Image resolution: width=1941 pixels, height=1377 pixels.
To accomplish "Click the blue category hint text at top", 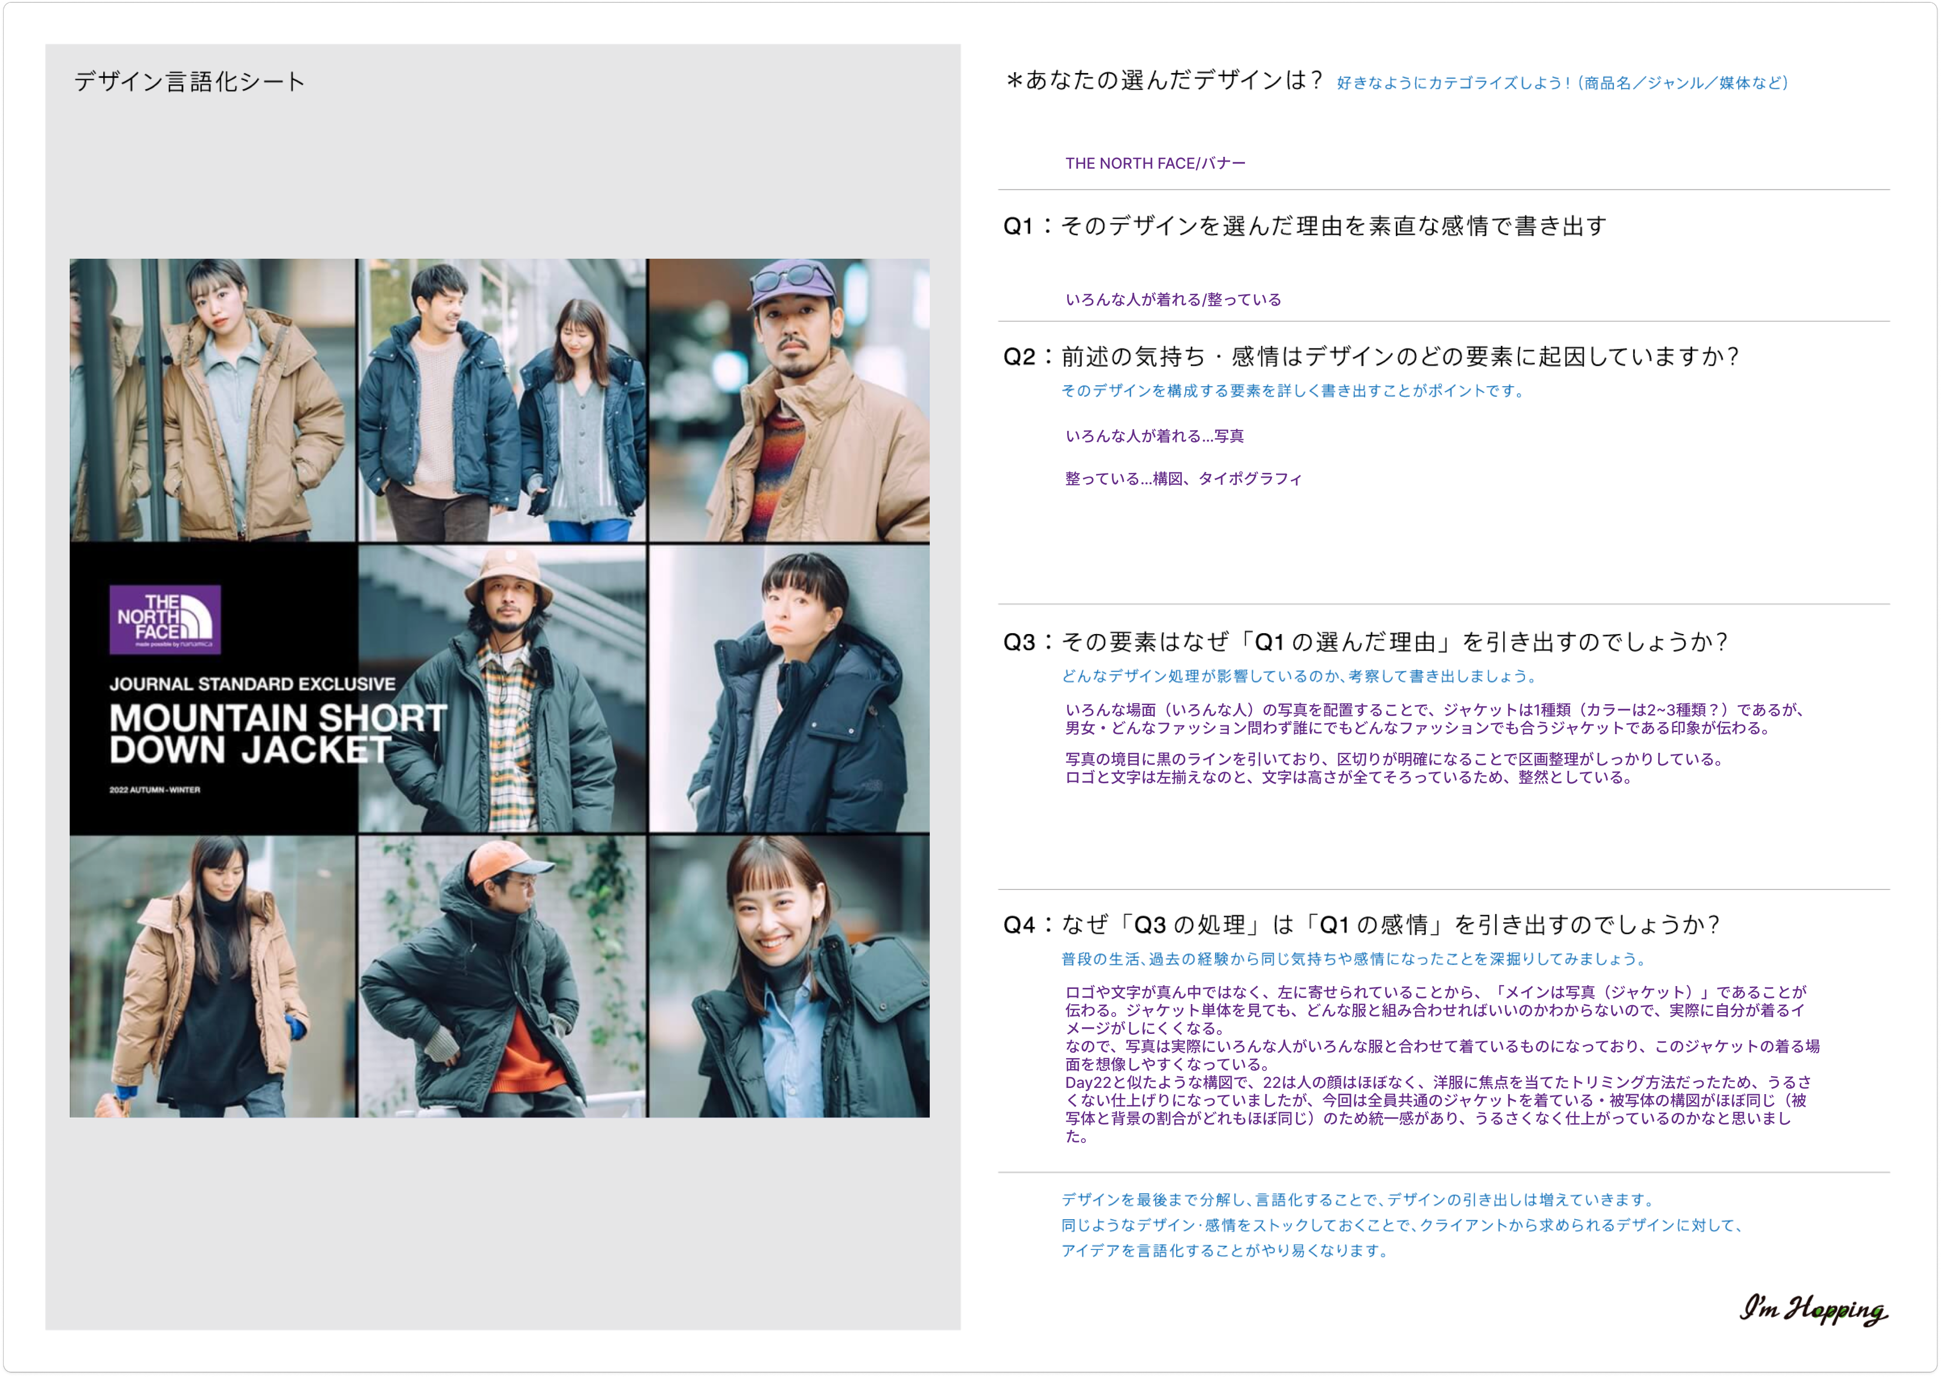I will coord(1562,83).
